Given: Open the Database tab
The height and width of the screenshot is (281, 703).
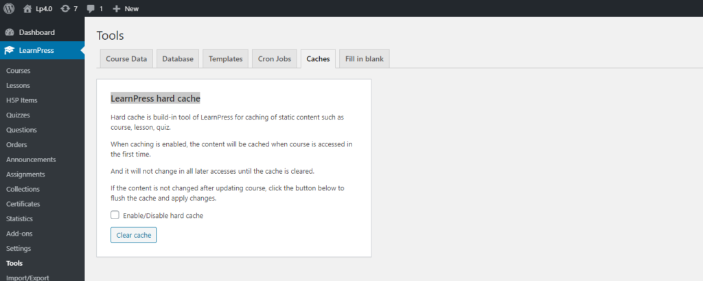Looking at the screenshot, I should point(178,59).
